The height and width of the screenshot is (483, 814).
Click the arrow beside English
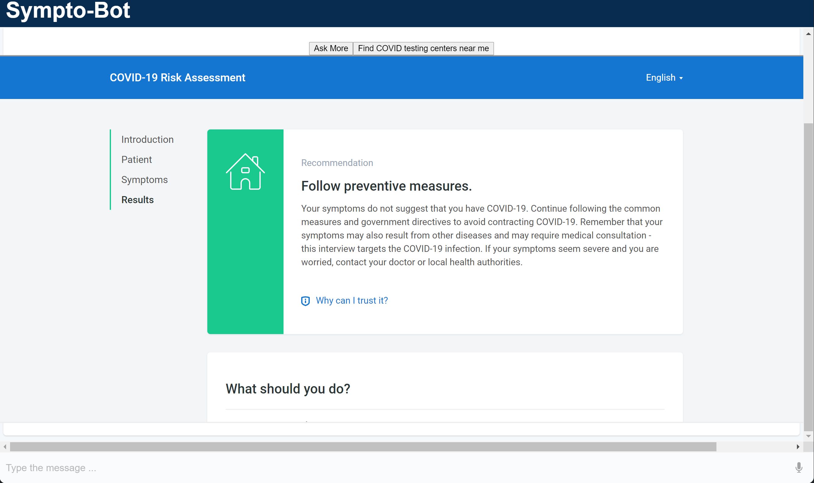[681, 78]
